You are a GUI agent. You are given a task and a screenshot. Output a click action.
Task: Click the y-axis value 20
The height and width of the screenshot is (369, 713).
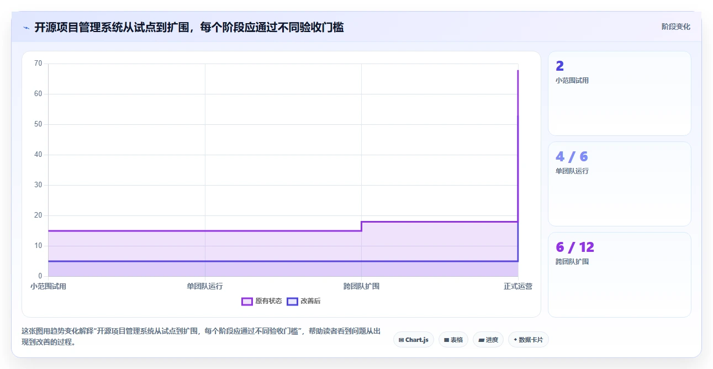[x=38, y=215]
